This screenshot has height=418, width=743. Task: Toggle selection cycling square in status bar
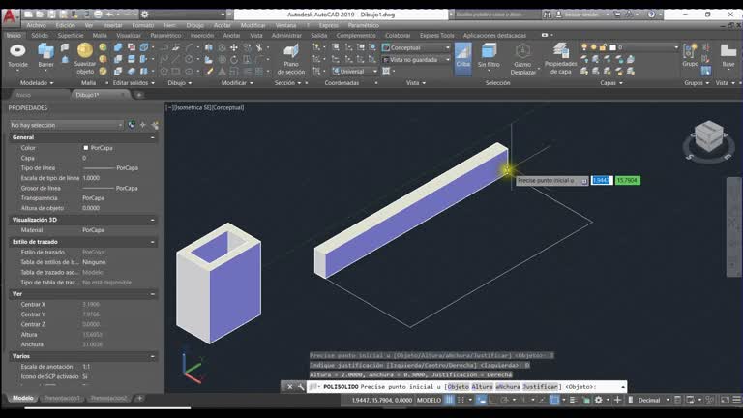[x=554, y=400]
